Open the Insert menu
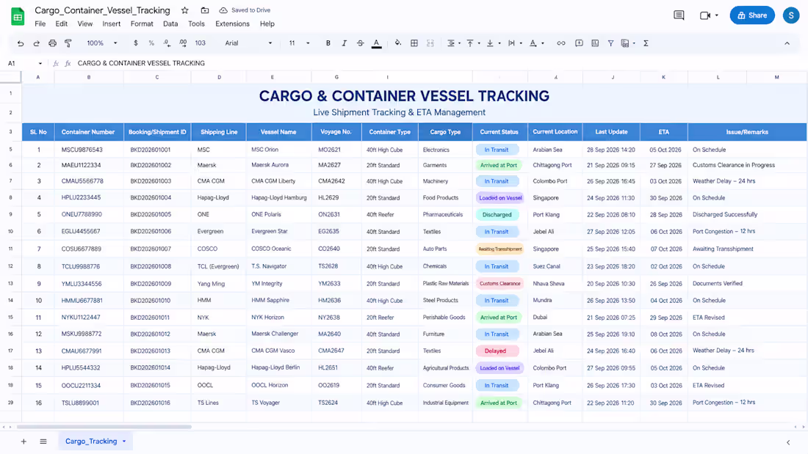The image size is (808, 454). coord(112,23)
